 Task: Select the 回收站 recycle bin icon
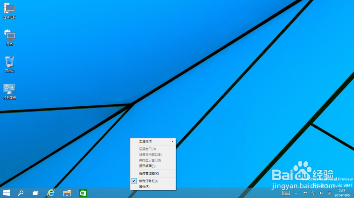(x=10, y=64)
